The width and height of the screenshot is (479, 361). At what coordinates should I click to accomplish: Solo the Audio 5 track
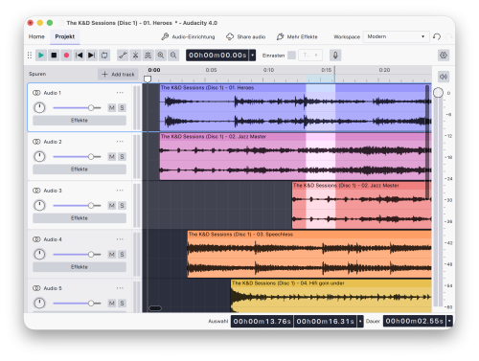click(x=122, y=304)
